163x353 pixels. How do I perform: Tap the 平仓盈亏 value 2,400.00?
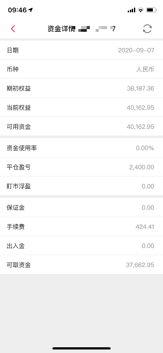[142, 167]
